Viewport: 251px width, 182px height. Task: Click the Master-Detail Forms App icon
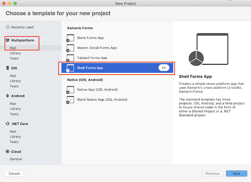click(70, 48)
